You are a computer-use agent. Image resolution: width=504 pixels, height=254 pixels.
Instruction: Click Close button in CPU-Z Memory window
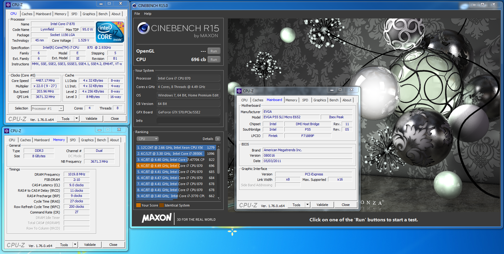113,245
